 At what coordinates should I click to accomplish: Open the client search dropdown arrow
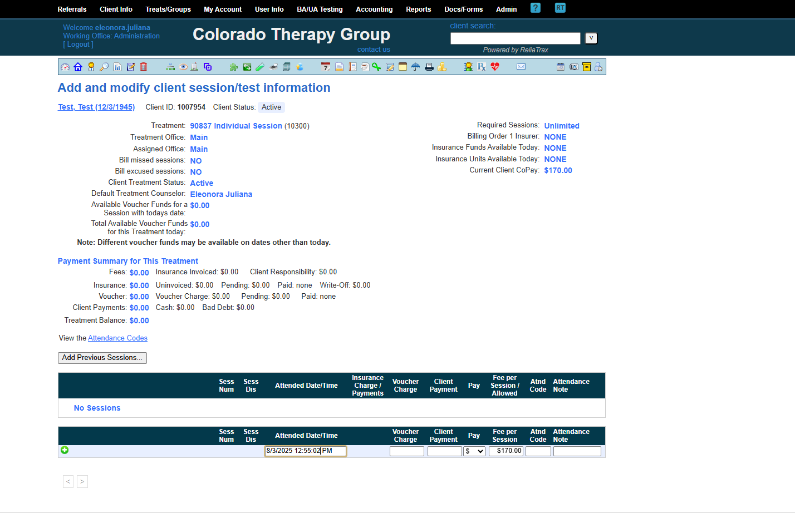[591, 38]
